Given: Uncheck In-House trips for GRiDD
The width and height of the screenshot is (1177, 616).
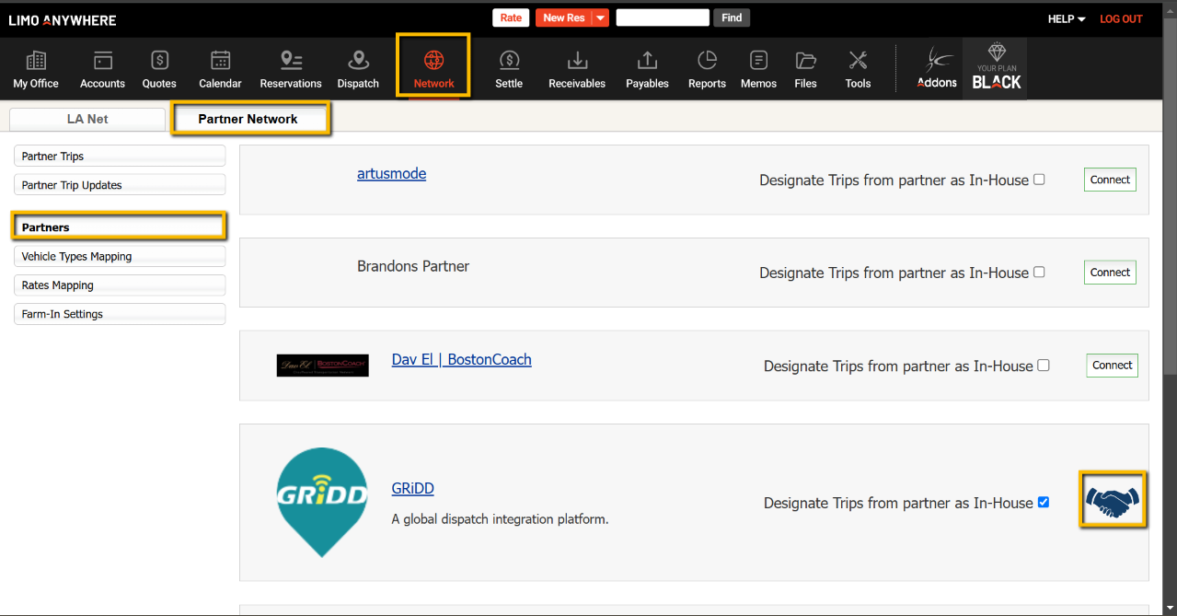Looking at the screenshot, I should (x=1043, y=502).
